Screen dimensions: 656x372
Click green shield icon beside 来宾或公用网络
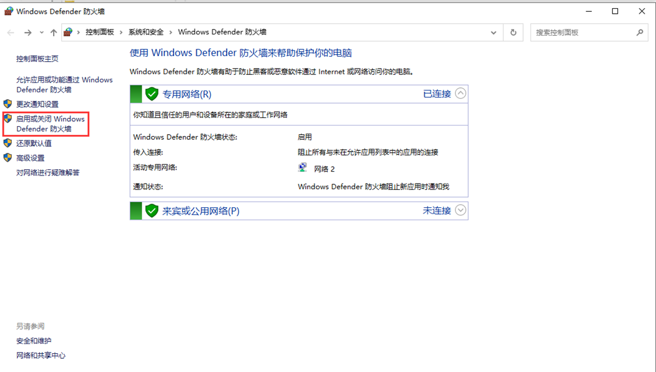[152, 211]
